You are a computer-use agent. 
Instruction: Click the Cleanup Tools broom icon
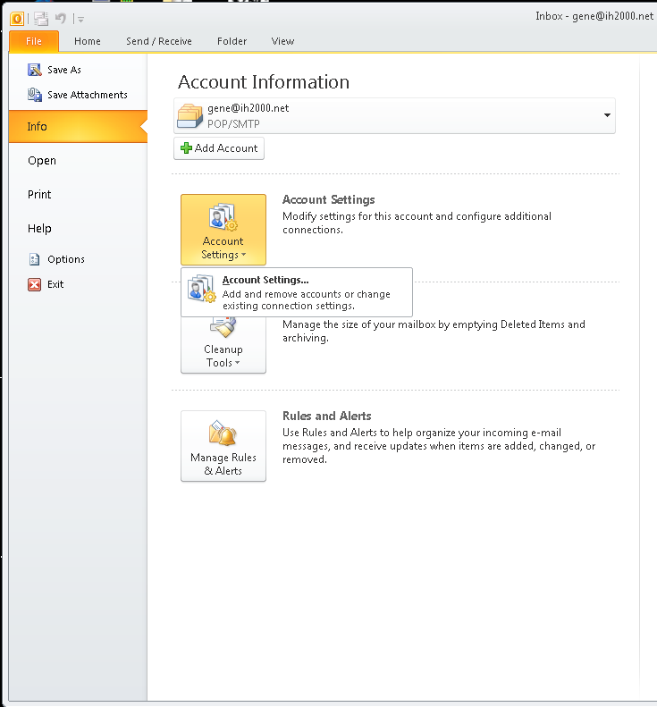click(223, 327)
